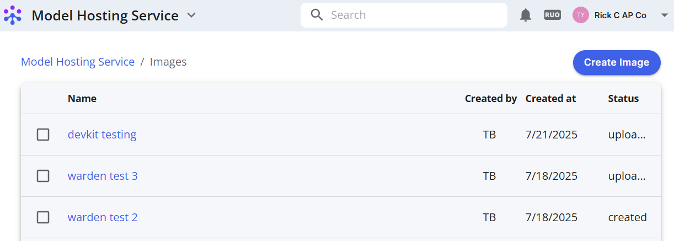Viewport: 674px width, 241px height.
Task: Click the purple app logo icon
Action: (13, 15)
